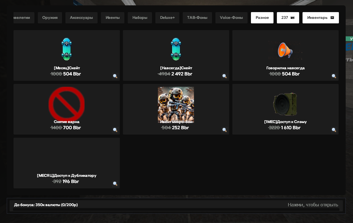Open the TAB-Фоны tab
Screen dimensions: 353x223
[197, 18]
